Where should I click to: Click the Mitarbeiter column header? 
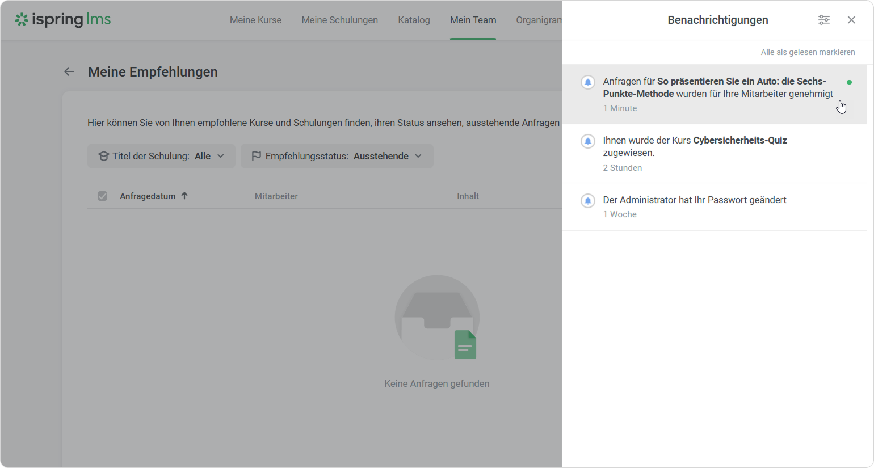pyautogui.click(x=276, y=196)
